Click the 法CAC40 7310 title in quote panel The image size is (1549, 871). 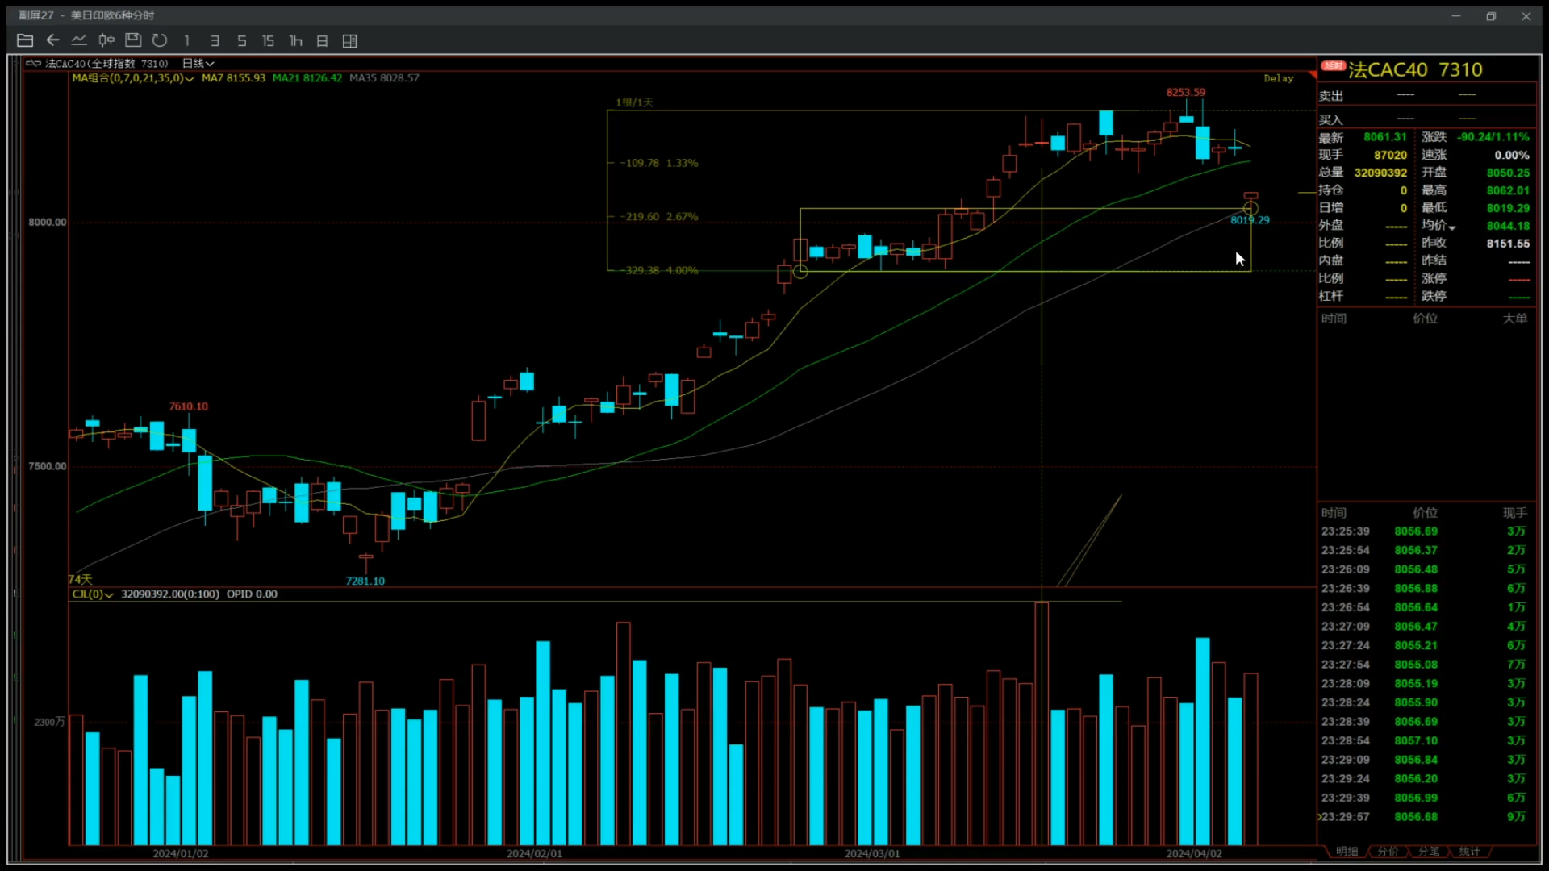point(1416,70)
